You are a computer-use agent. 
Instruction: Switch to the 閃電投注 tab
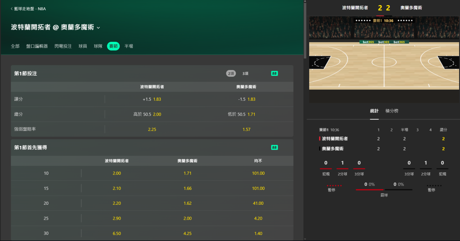[63, 46]
